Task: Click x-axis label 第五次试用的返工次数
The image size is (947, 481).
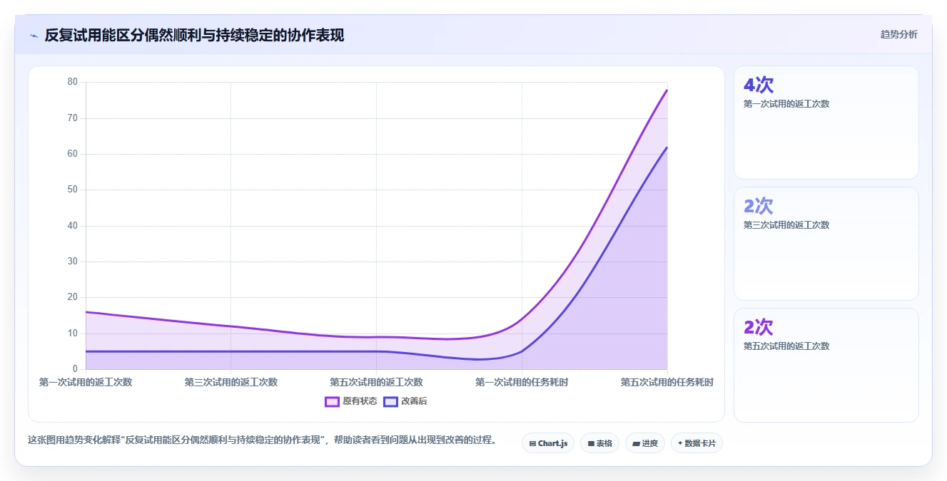Action: click(x=376, y=382)
